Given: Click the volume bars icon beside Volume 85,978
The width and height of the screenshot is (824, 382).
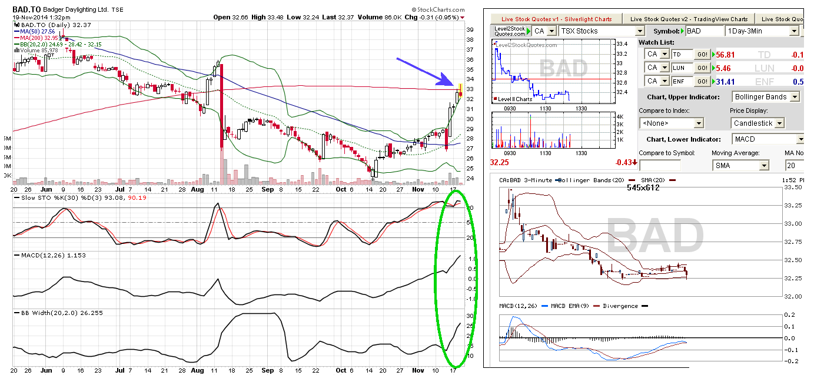Looking at the screenshot, I should (16, 51).
